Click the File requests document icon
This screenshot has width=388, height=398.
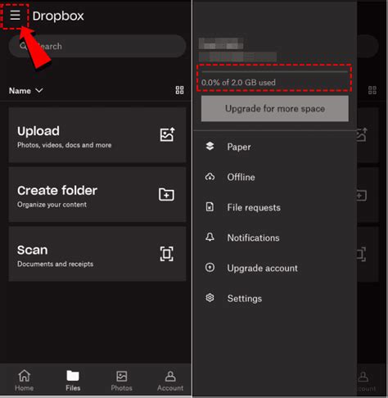point(210,207)
